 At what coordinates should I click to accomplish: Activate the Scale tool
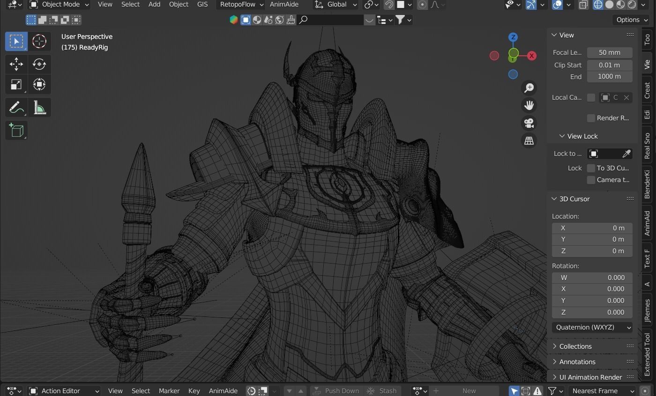point(16,85)
